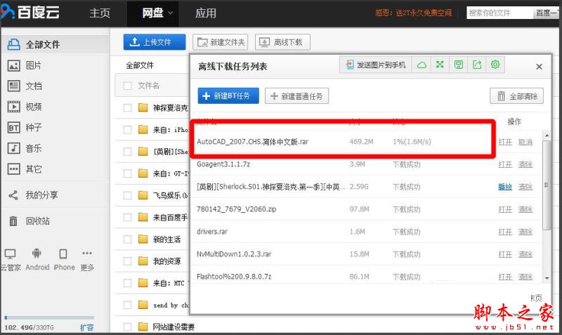Switch to the 应用 tab
The width and height of the screenshot is (562, 335).
pyautogui.click(x=206, y=13)
